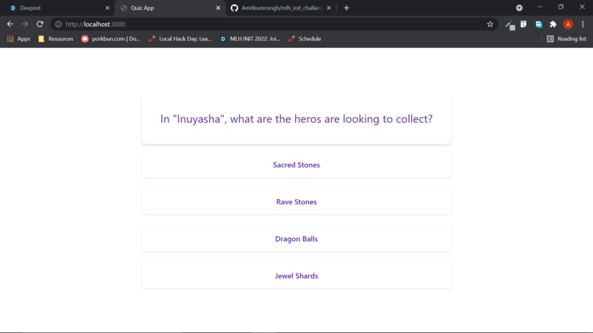The image size is (593, 333).
Task: Bookmark this page with the star
Action: 490,24
